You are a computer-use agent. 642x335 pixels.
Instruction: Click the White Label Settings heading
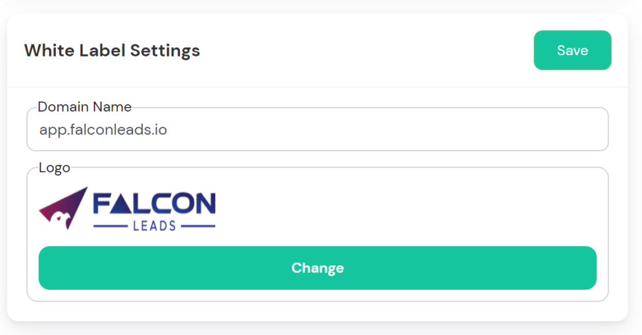[x=112, y=50]
